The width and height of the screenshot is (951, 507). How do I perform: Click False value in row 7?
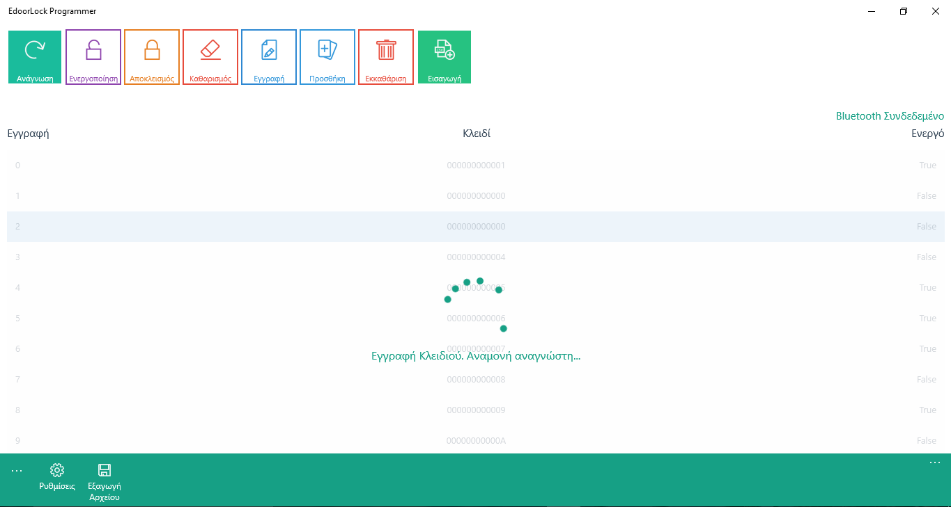coord(927,380)
